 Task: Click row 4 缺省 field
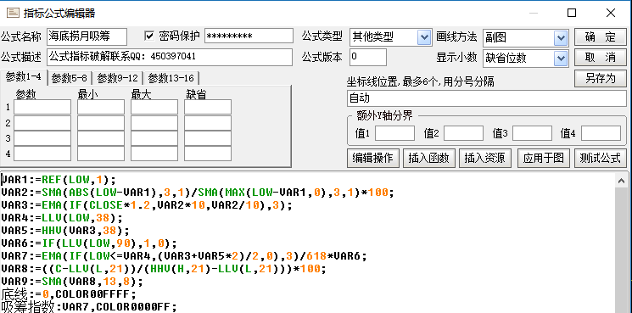(208, 154)
